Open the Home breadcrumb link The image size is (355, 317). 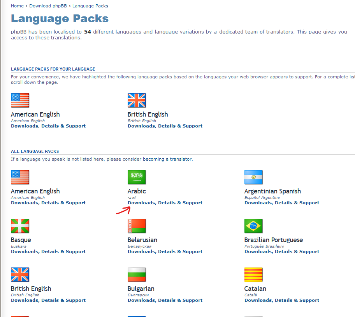tap(17, 6)
